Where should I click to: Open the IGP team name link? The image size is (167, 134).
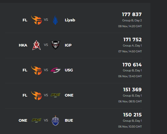pyautogui.click(x=68, y=45)
